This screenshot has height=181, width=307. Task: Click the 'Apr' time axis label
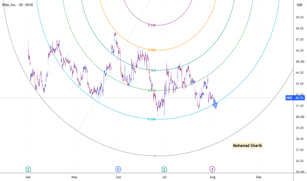[28, 177]
